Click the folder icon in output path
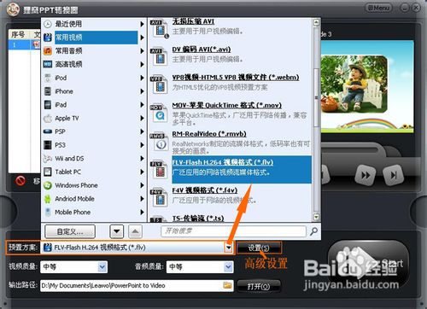The width and height of the screenshot is (427, 309). pyautogui.click(x=227, y=285)
